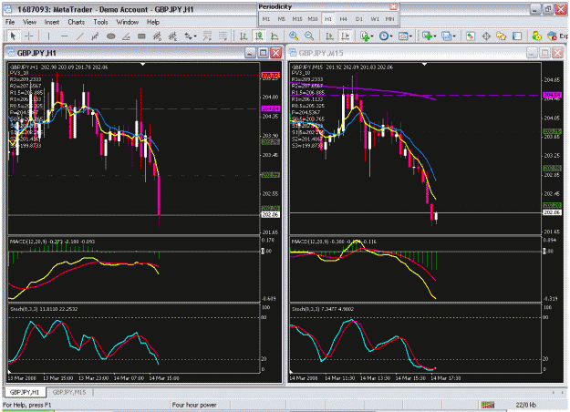Image resolution: width=570 pixels, height=412 pixels.
Task: Open the Insert menu
Action: (52, 22)
